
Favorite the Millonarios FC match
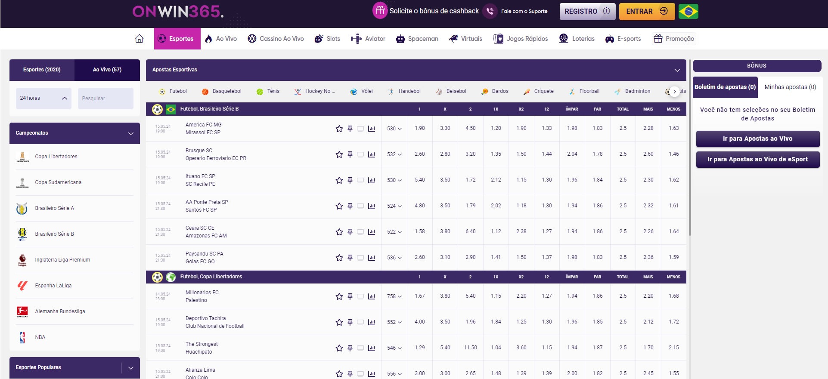(x=339, y=296)
